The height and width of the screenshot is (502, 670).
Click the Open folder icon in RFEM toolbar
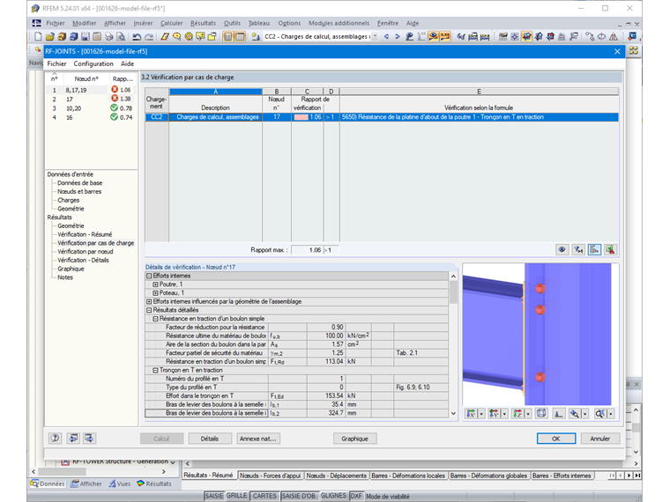[x=50, y=37]
